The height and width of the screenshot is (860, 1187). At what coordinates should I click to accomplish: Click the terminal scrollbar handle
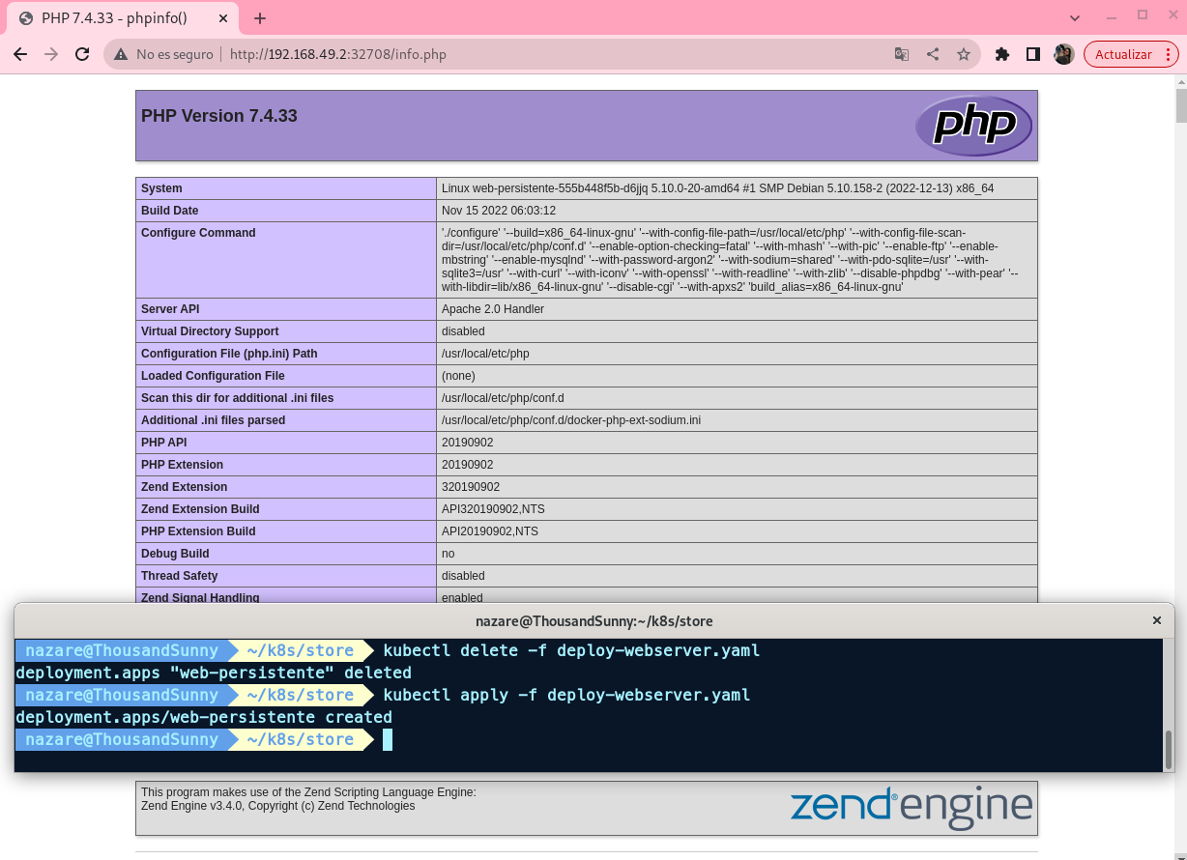click(1168, 748)
